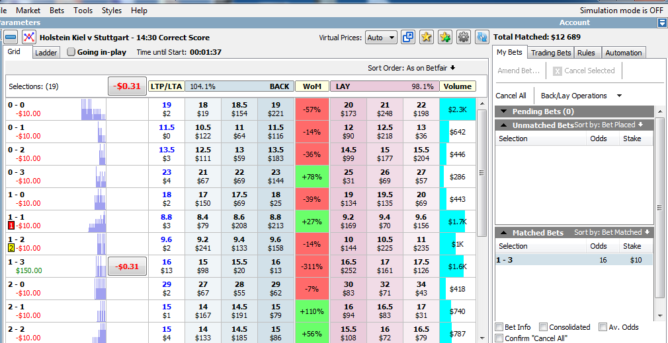Screen dimensions: 668x343
Task: Click the 1 - 1 volume bar $1.7K
Action: point(458,222)
